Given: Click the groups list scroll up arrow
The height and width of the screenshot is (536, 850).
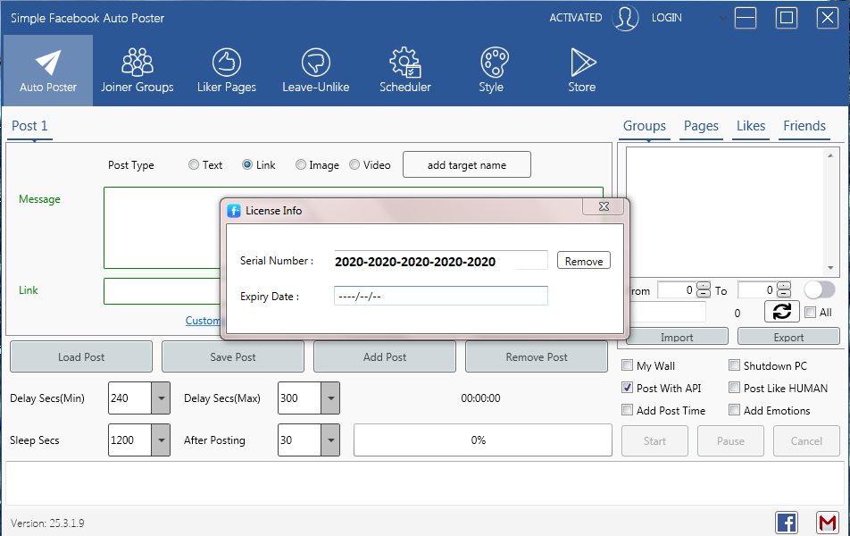Looking at the screenshot, I should (830, 155).
